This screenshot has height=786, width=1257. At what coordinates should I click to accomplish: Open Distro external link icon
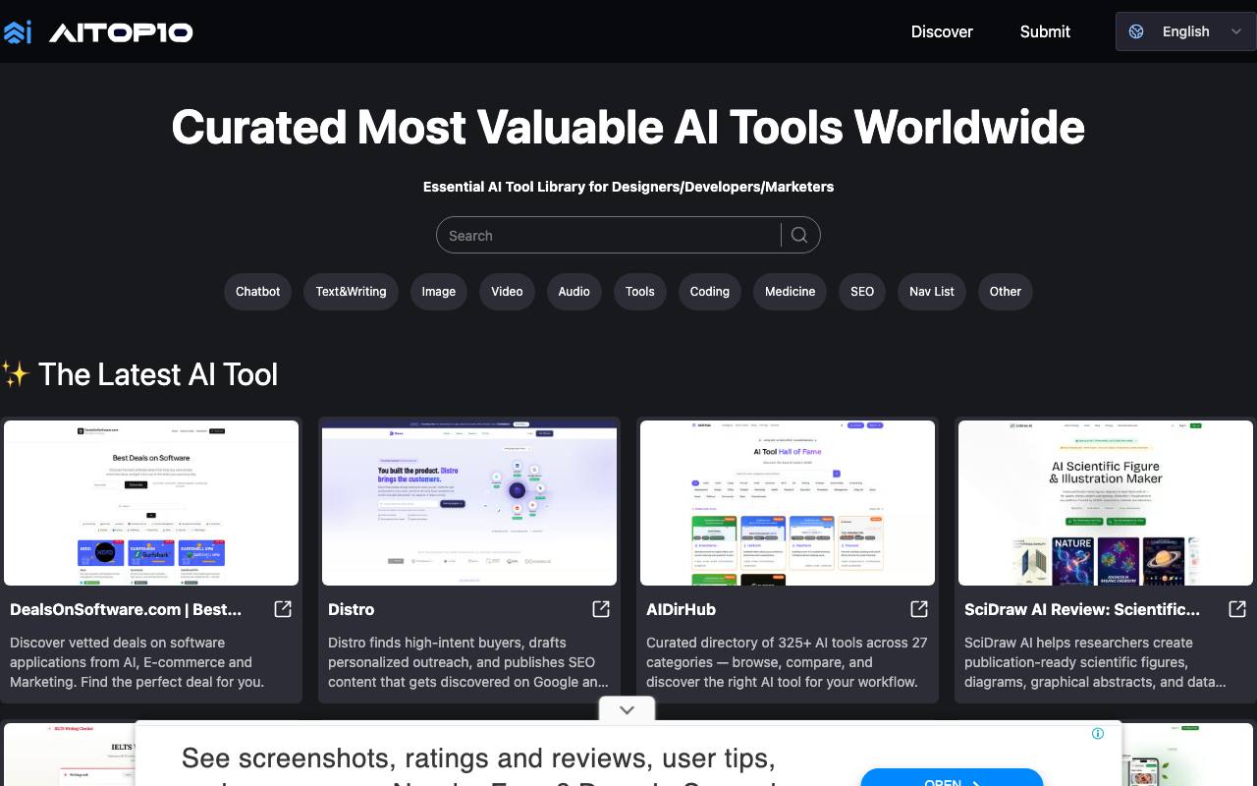click(x=601, y=609)
